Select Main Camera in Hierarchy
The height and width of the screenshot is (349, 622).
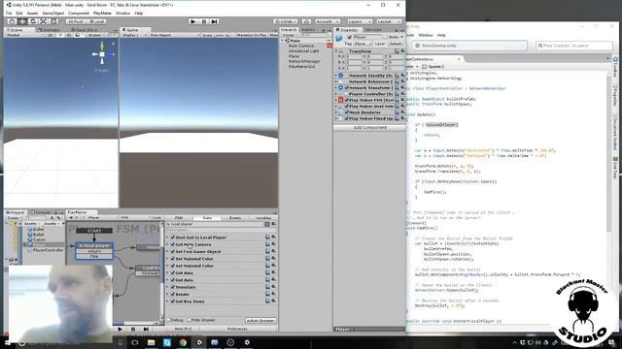300,46
